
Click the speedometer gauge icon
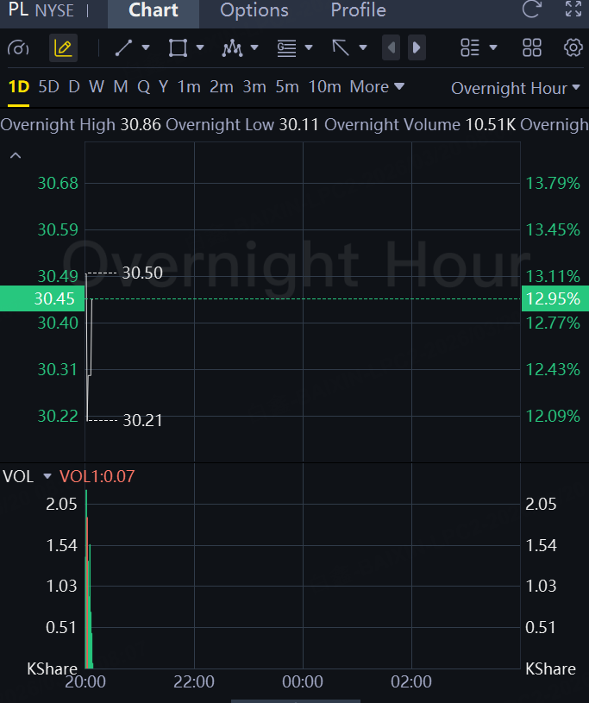tap(22, 47)
